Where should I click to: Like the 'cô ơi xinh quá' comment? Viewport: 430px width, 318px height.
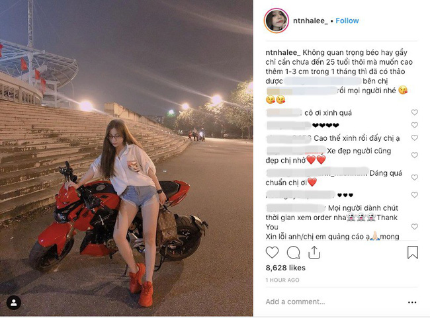coord(414,112)
